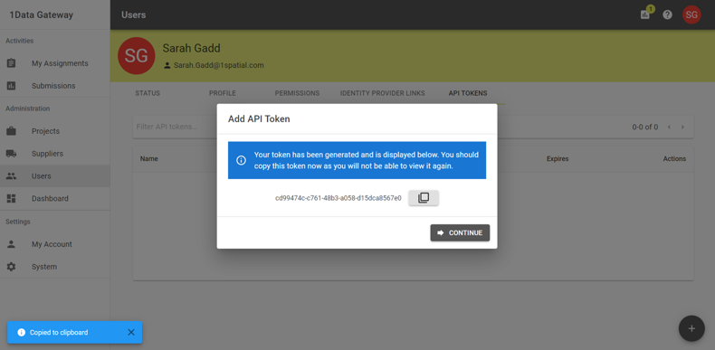Open My Account person icon
This screenshot has height=350, width=715.
pos(12,244)
